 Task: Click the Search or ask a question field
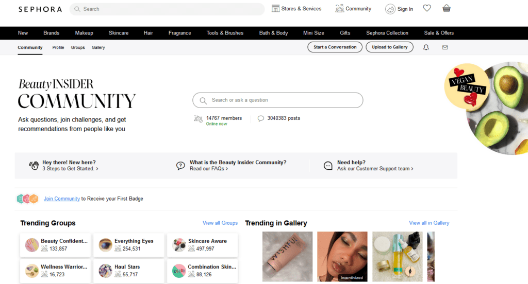277,100
